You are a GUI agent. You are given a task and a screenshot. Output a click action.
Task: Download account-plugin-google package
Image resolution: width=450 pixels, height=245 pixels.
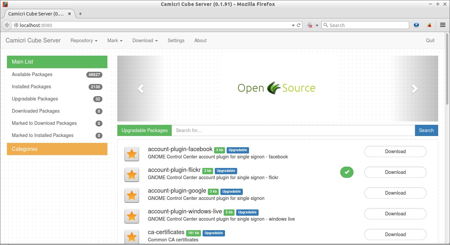(x=395, y=193)
